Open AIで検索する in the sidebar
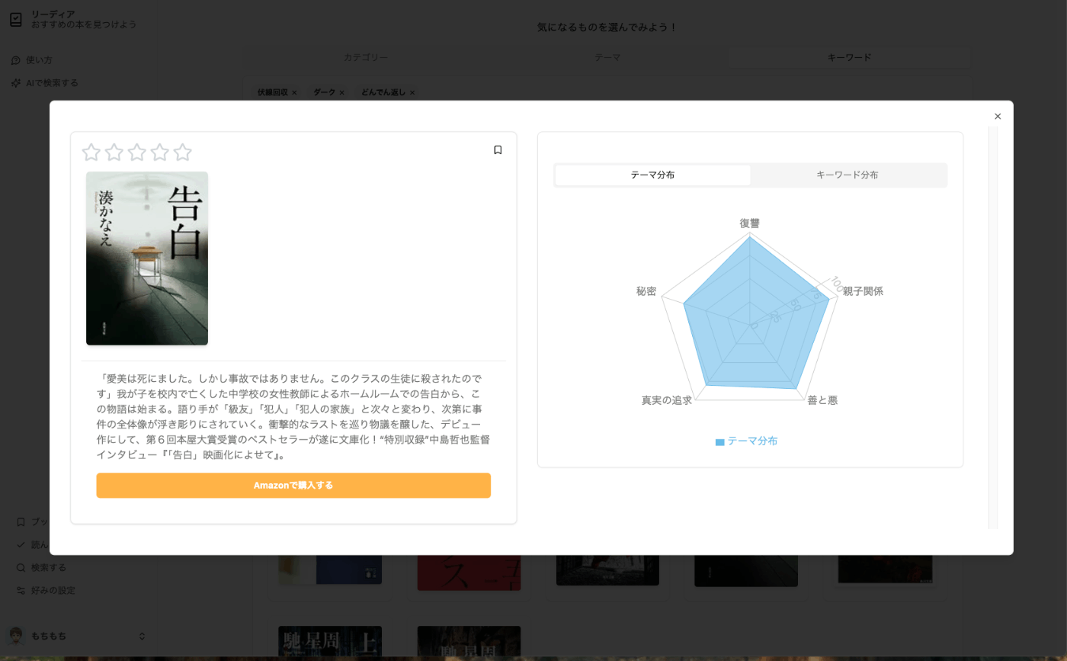 click(44, 83)
